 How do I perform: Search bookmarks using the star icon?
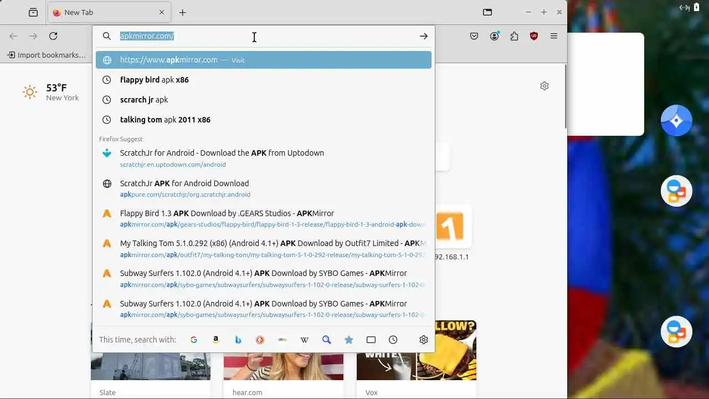(349, 340)
